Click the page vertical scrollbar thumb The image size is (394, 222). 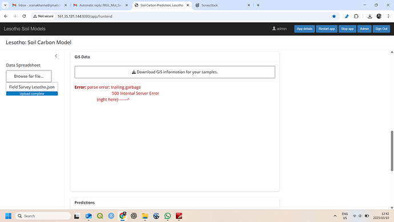click(392, 151)
